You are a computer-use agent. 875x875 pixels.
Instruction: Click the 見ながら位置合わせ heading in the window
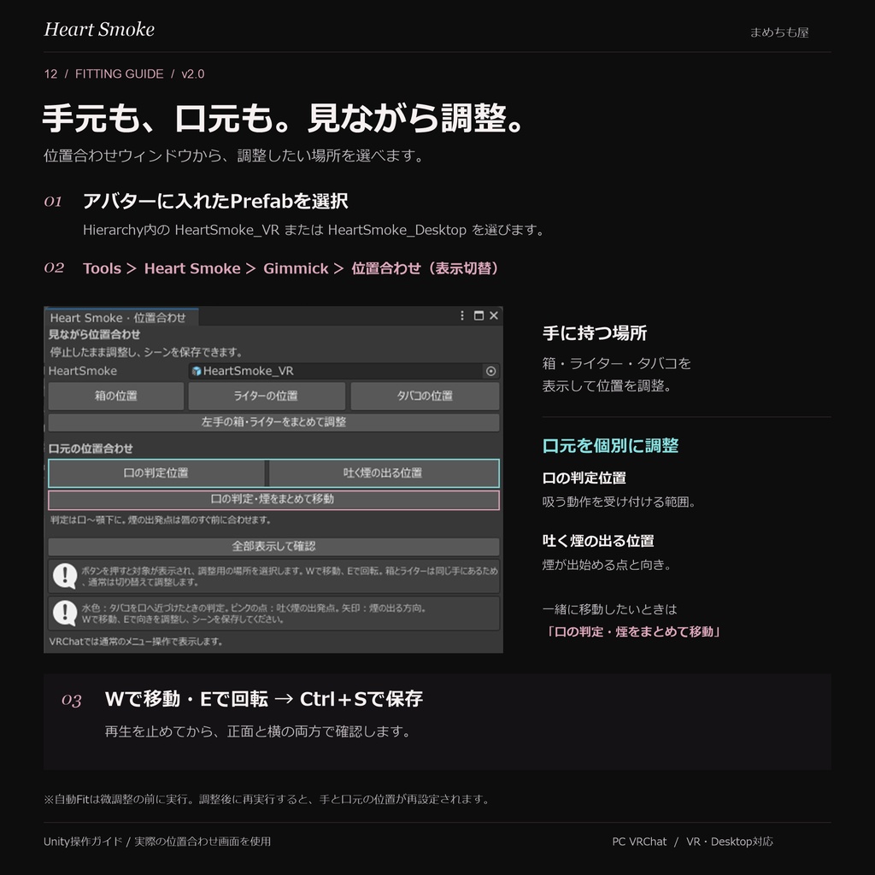coord(94,335)
